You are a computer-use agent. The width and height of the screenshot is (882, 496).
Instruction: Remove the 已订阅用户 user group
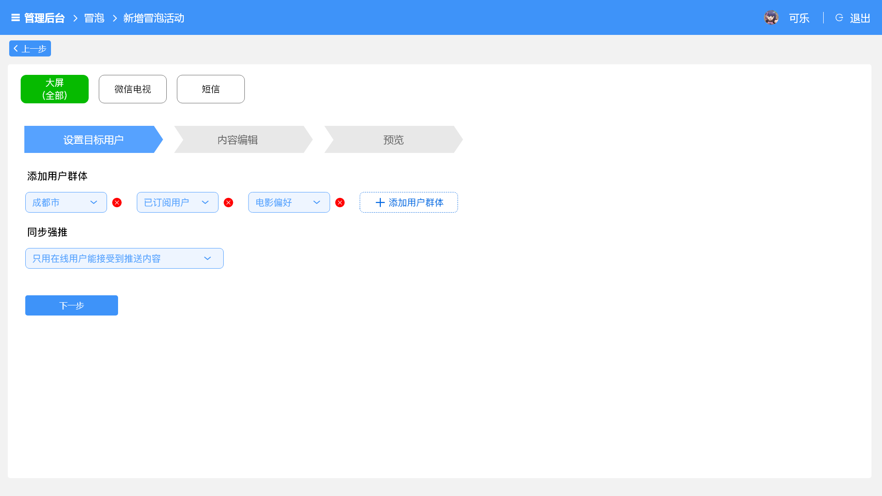(228, 203)
